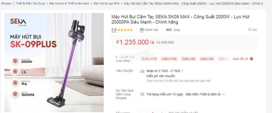The height and width of the screenshot is (113, 272).
Task: Click the shield icon next to free returns
Action: point(142,94)
